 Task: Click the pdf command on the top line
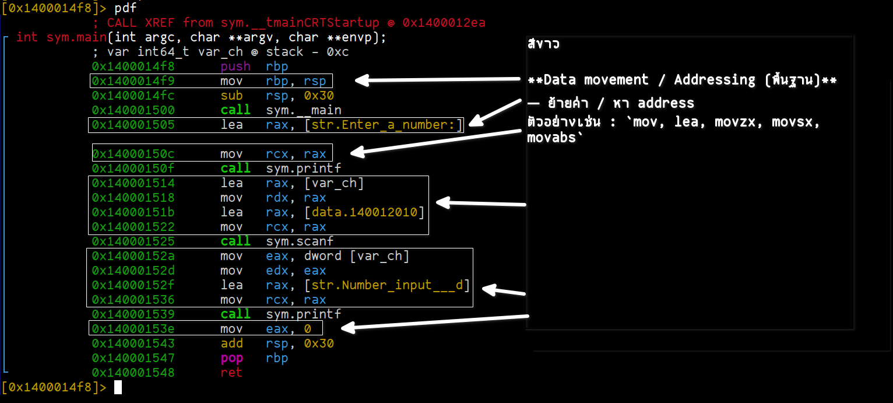click(x=126, y=8)
